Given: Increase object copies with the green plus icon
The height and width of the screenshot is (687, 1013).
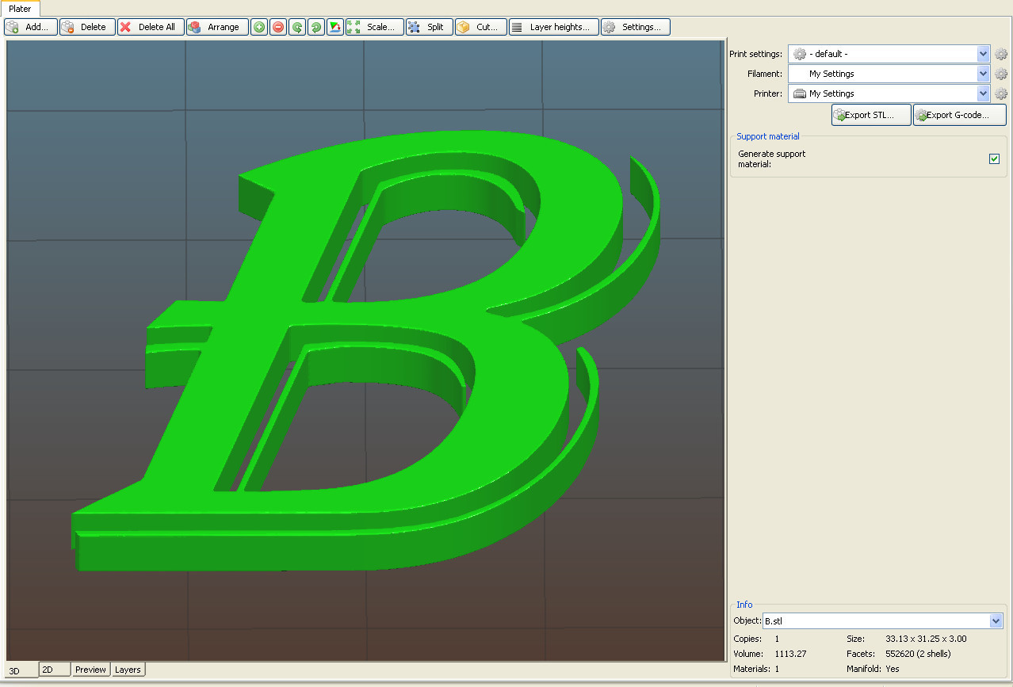Looking at the screenshot, I should point(258,26).
